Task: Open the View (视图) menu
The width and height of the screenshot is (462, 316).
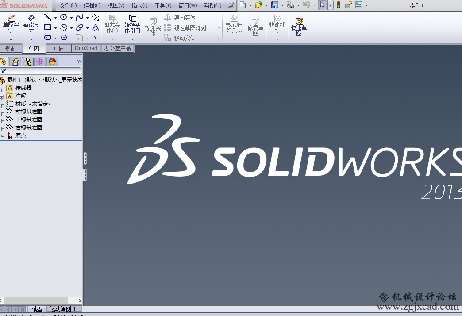Action: [x=116, y=5]
